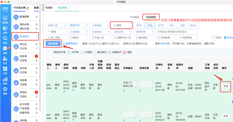The image size is (233, 122).
Task: Click the 处方待领 group icon
Action: click(x=16, y=109)
